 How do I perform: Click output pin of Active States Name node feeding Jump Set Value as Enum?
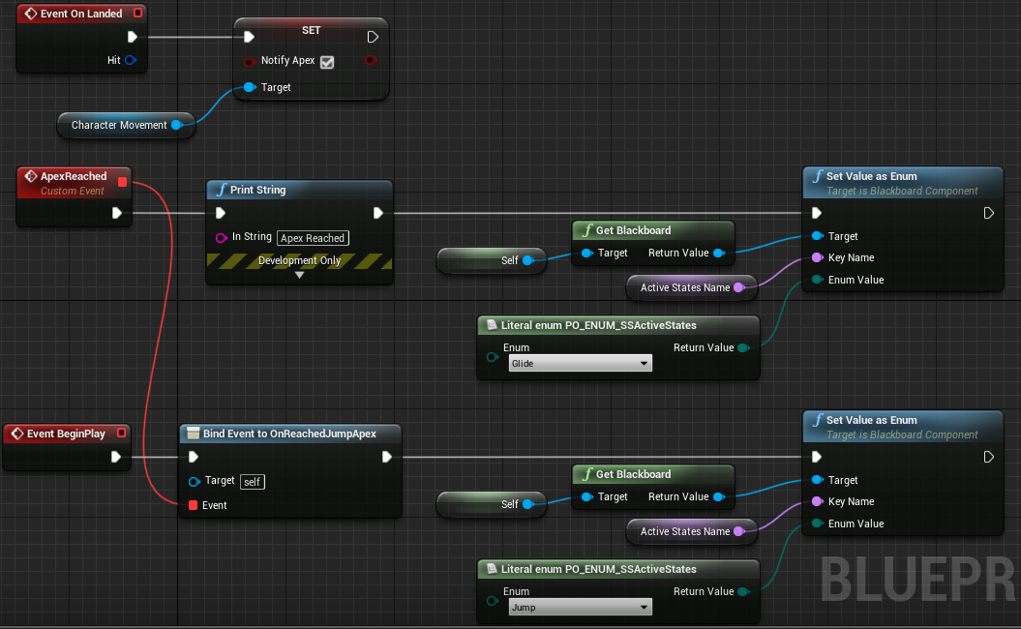739,531
